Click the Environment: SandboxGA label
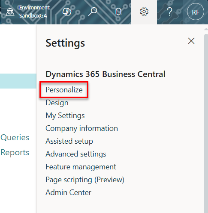Screen dimensions: 208x213 pos(35,12)
